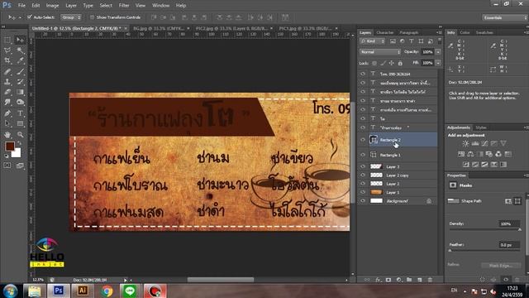Delete layer using Layers panel trash icon
This screenshot has width=529, height=298.
(x=430, y=280)
